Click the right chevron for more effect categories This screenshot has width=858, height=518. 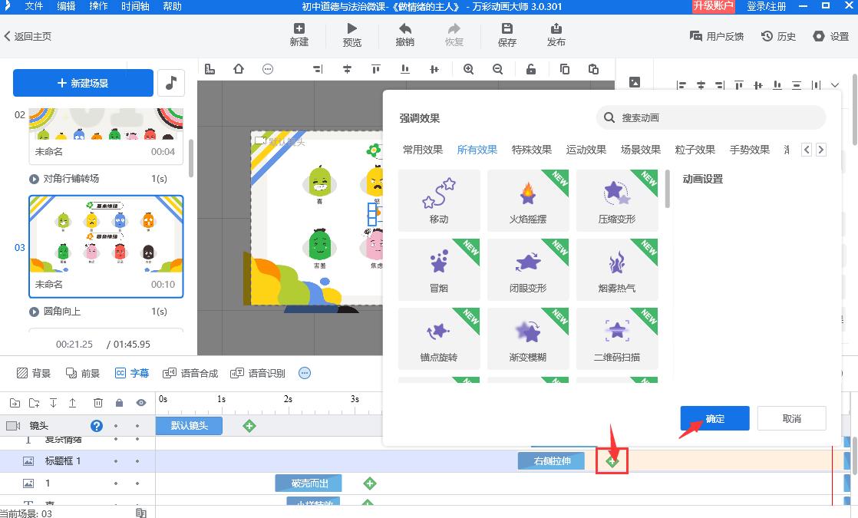click(822, 150)
